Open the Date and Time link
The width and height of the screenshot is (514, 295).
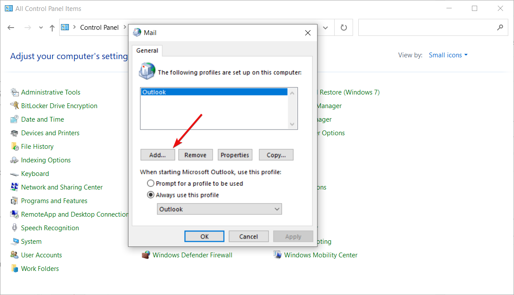pyautogui.click(x=43, y=119)
